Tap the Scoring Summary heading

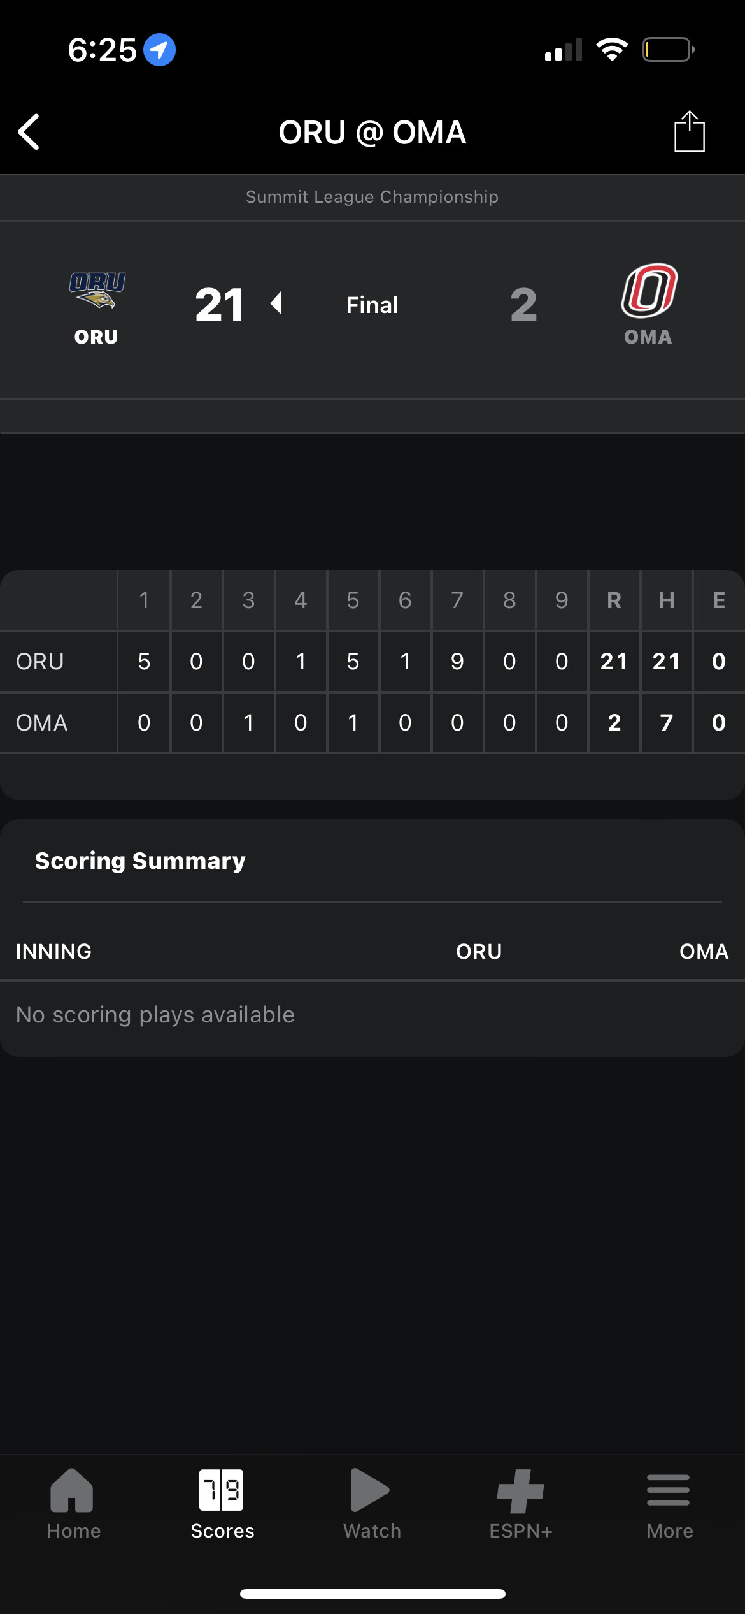coord(140,861)
